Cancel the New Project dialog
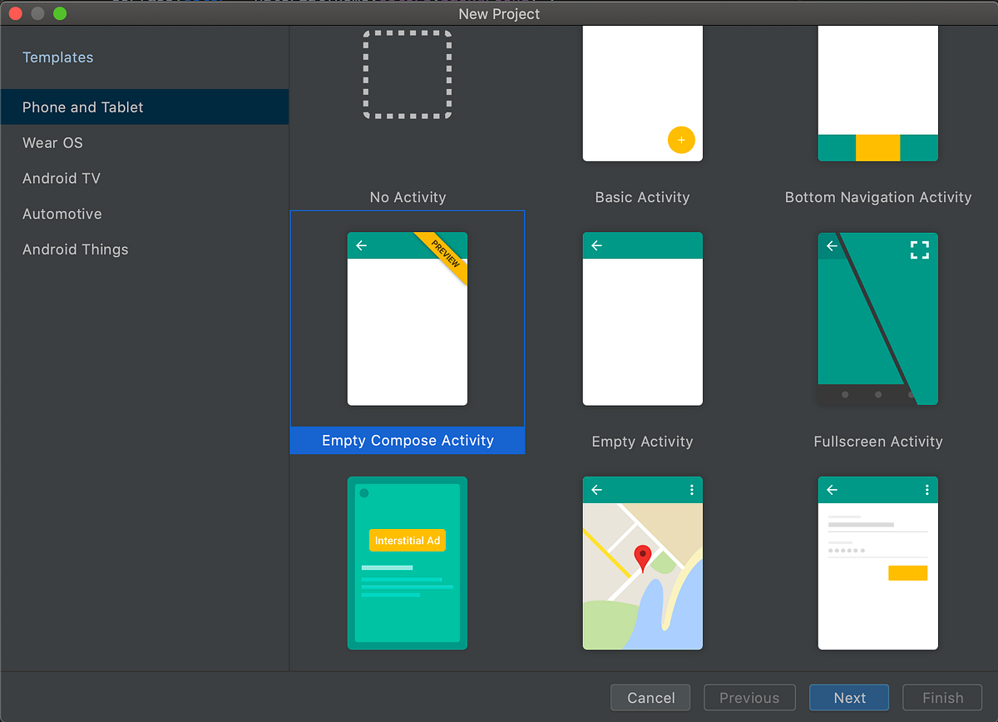This screenshot has width=998, height=722. [x=650, y=697]
